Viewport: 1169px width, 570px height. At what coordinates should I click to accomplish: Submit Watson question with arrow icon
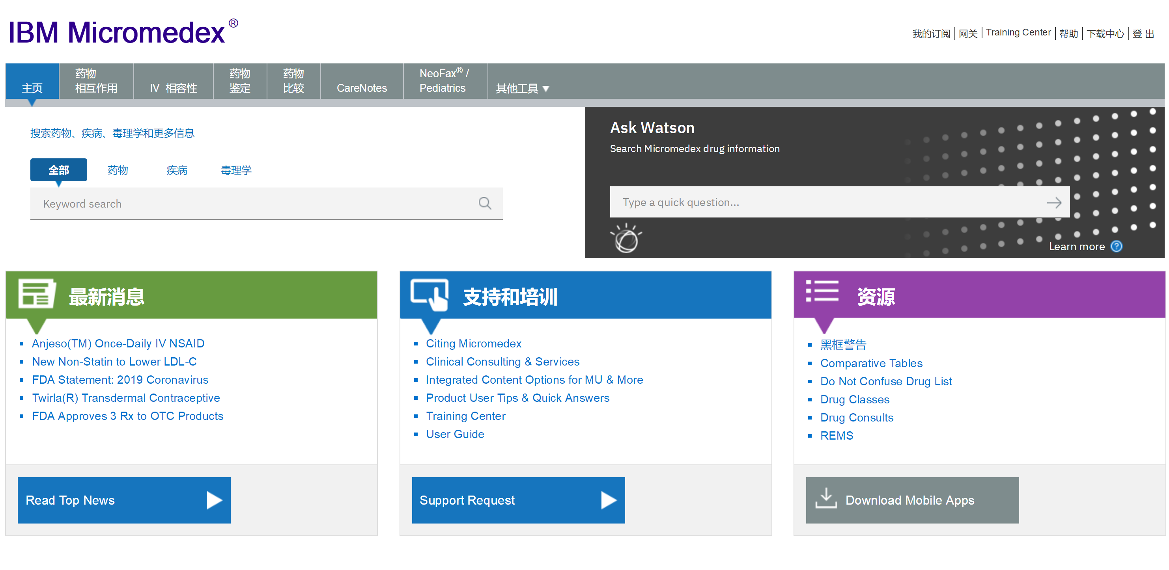(x=1054, y=202)
